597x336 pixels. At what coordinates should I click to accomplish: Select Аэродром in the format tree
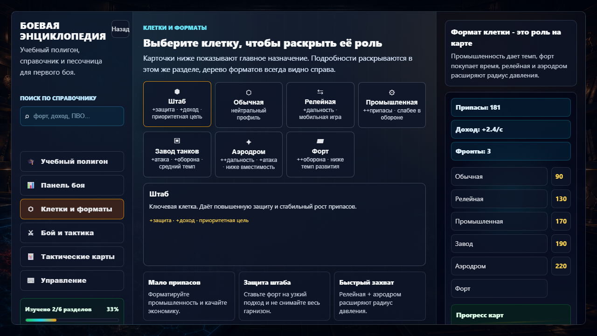(499, 266)
